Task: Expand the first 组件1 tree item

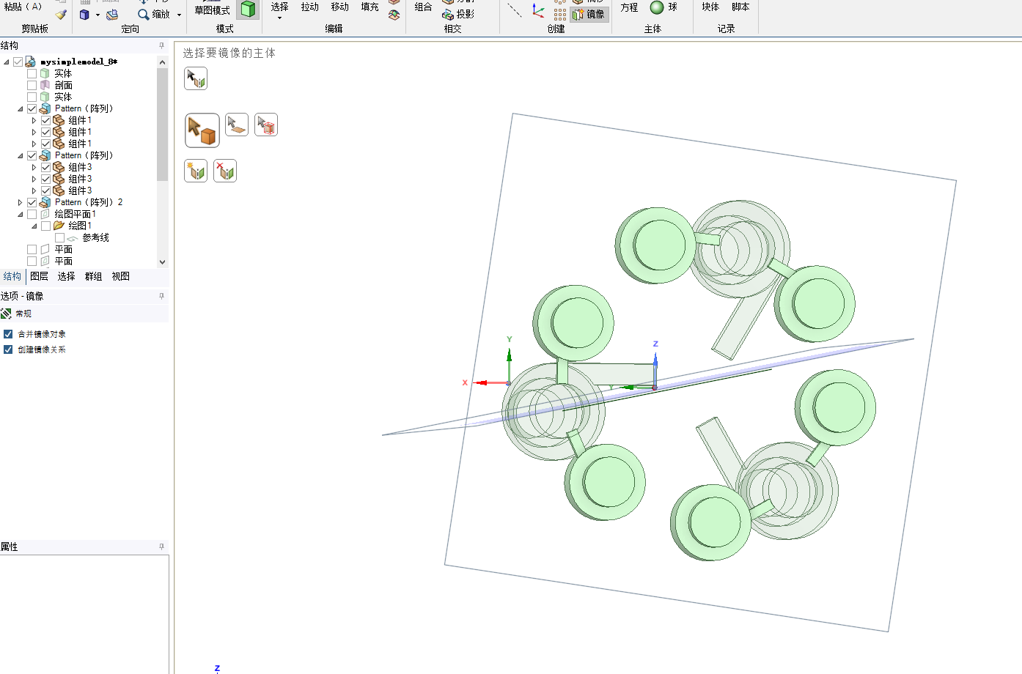Action: point(34,119)
